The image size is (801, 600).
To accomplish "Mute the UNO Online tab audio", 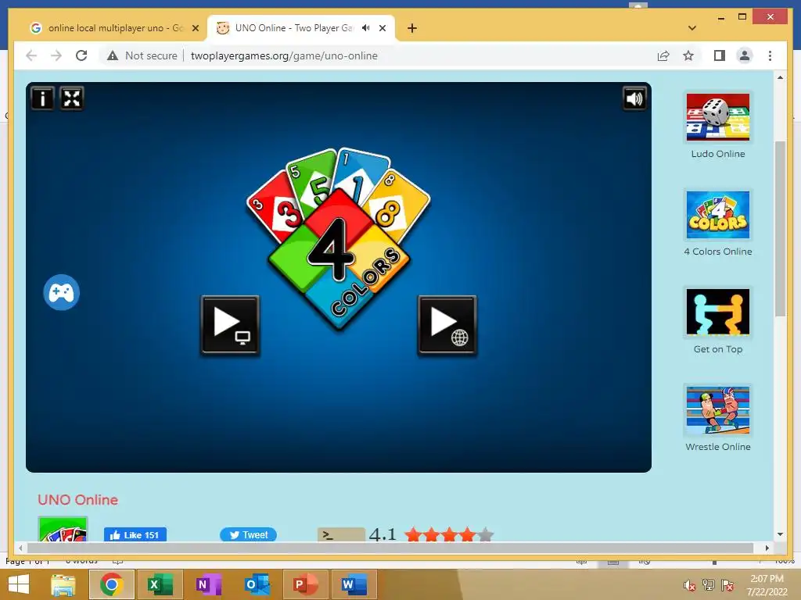I will pos(366,28).
